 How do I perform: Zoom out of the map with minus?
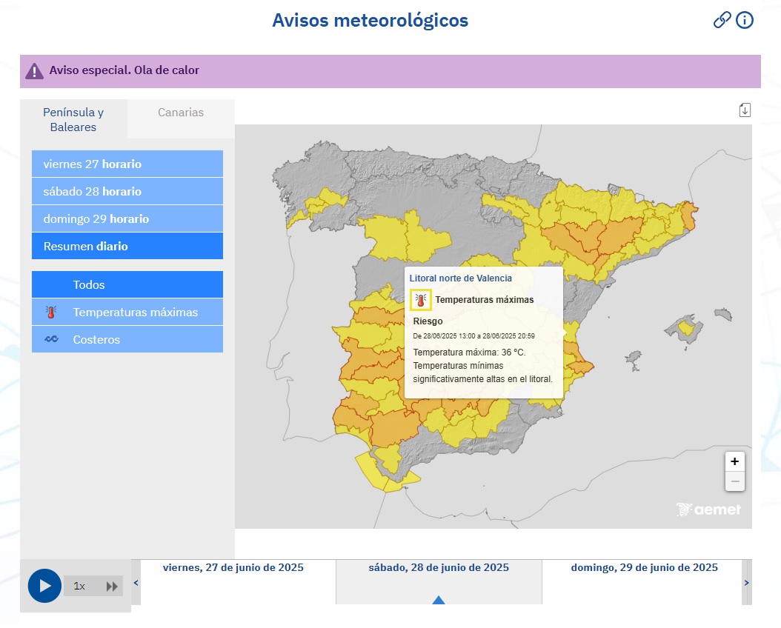point(734,481)
